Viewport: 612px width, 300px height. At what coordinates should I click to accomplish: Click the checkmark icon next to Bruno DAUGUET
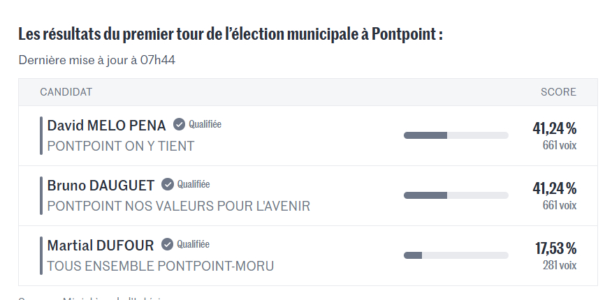tap(168, 184)
